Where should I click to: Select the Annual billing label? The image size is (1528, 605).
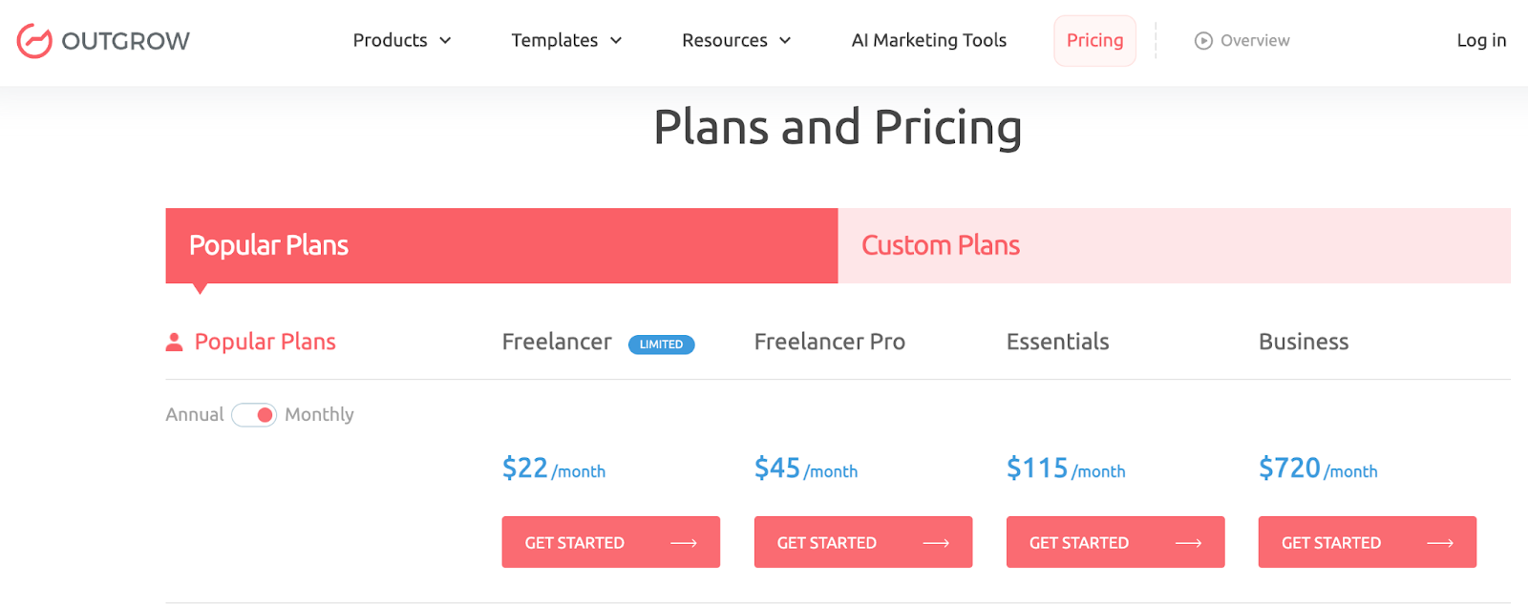click(x=194, y=415)
